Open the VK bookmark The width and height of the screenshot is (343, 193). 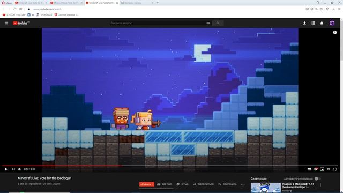[31, 15]
